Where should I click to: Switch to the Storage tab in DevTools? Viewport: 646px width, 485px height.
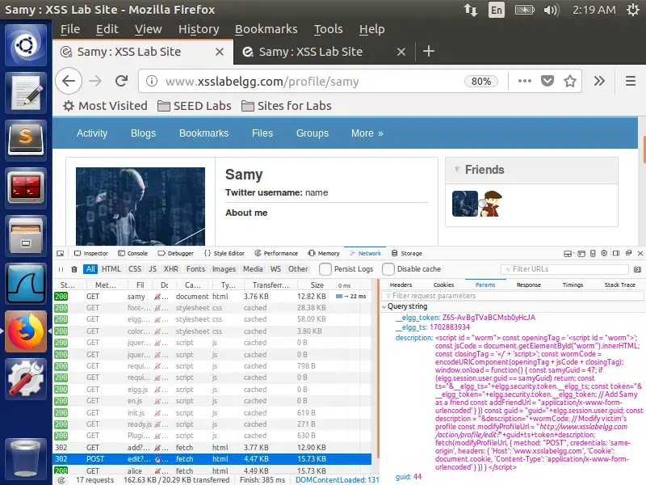tap(407, 253)
